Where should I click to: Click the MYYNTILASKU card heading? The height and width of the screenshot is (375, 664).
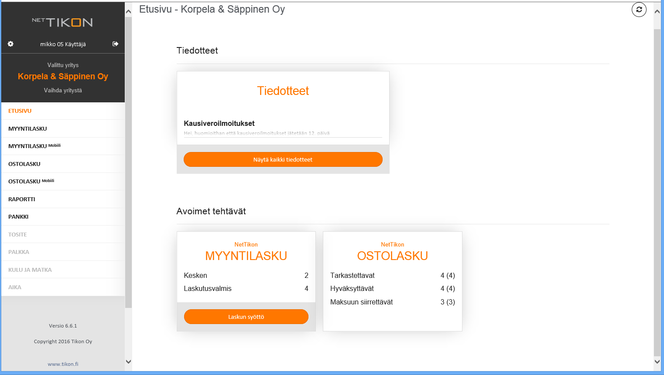[x=246, y=256]
